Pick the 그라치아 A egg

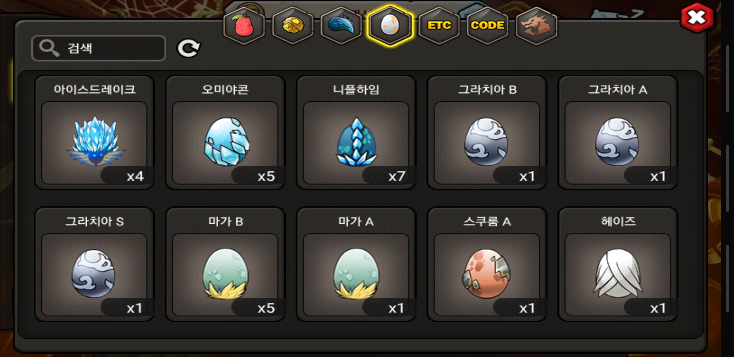coord(618,133)
